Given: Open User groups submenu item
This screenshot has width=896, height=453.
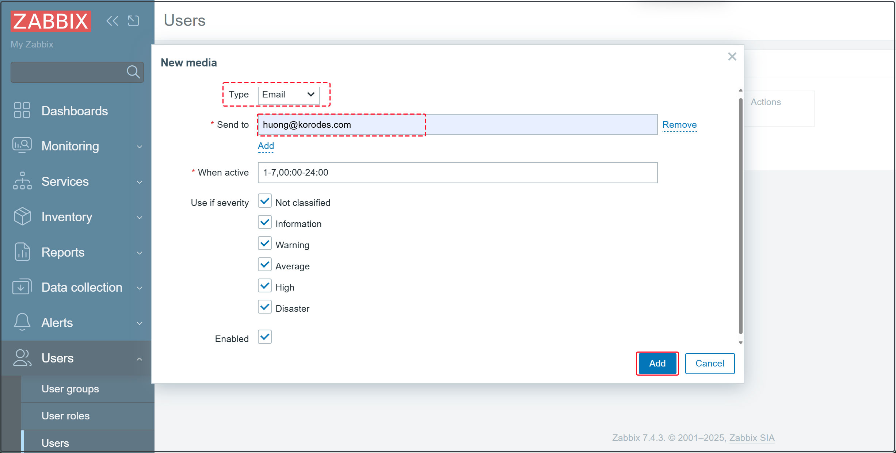Looking at the screenshot, I should point(70,389).
